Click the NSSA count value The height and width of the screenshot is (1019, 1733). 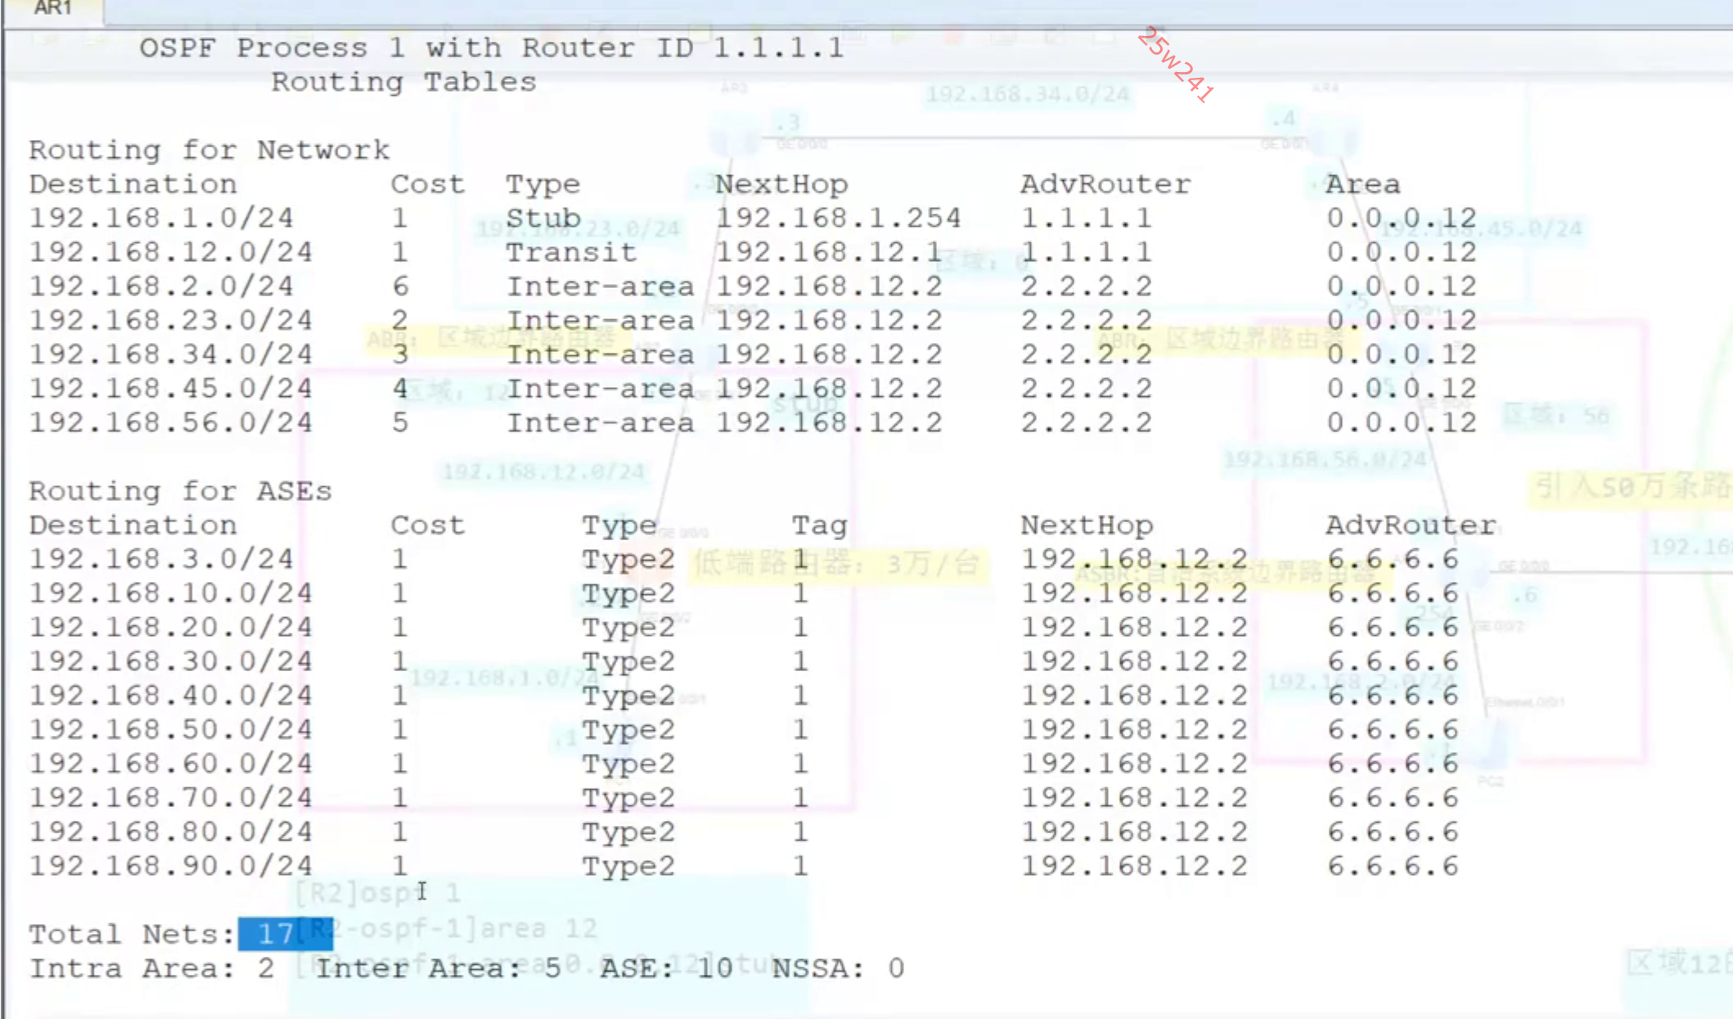point(896,968)
